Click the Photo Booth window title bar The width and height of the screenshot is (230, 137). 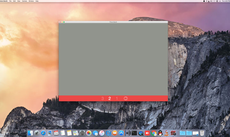click(113, 22)
